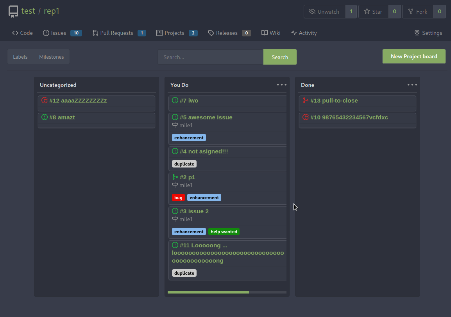
Task: Click the pull request icon in the Pull Requests tab
Action: (95, 33)
